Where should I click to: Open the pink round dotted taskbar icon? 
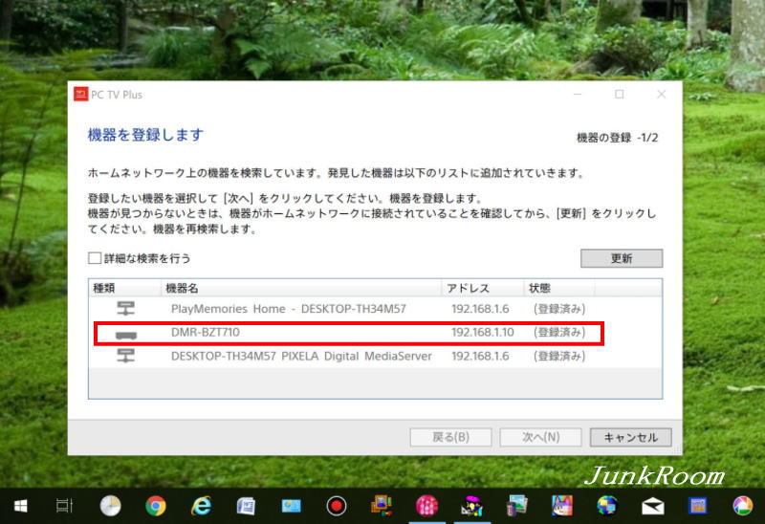[x=426, y=506]
